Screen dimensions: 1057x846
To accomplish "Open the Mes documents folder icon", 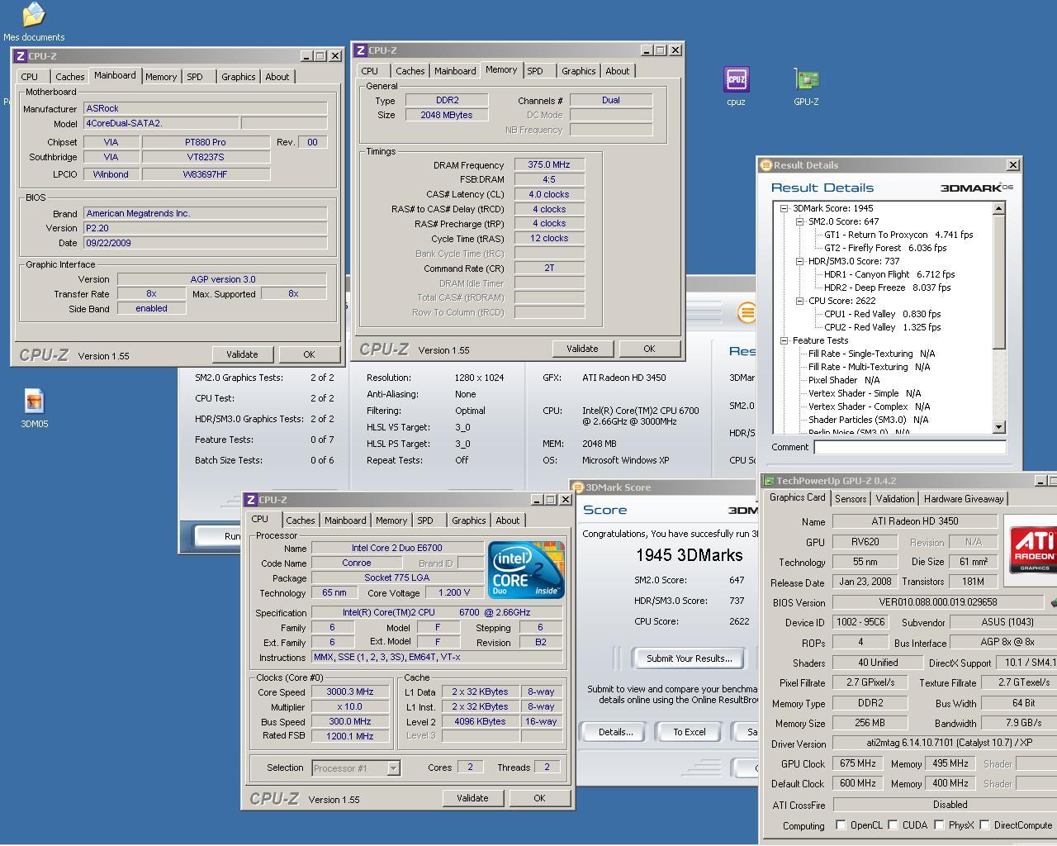I will (33, 15).
